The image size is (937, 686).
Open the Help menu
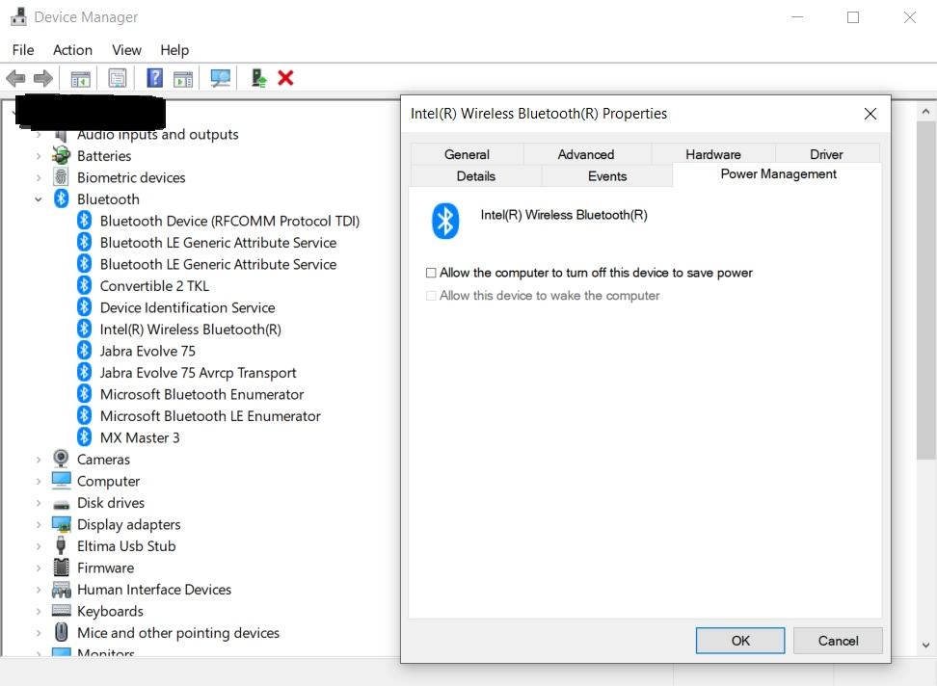174,50
